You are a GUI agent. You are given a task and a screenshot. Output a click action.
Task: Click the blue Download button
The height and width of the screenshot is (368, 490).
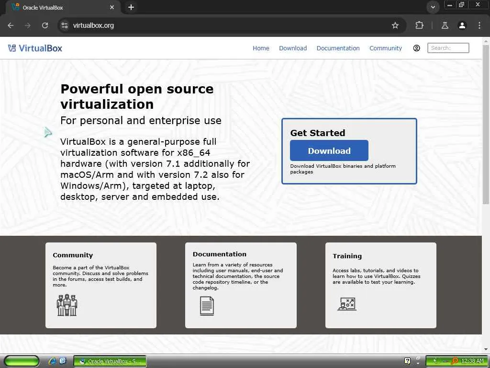(x=329, y=150)
